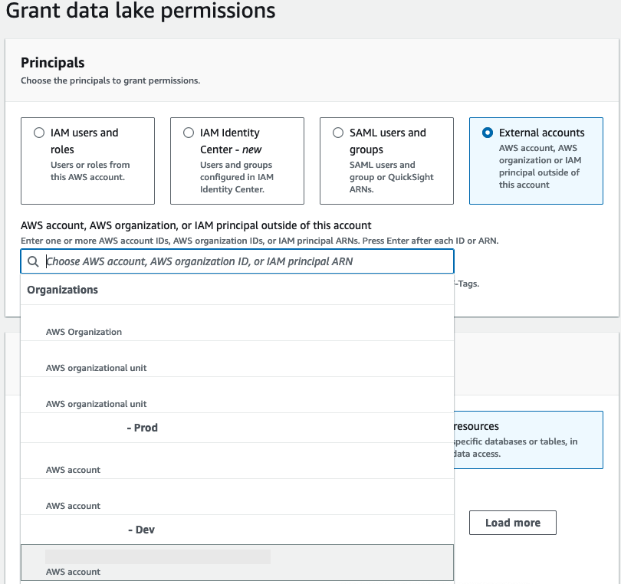Choose the "IAM Identity Center - new" principal type

tap(189, 132)
